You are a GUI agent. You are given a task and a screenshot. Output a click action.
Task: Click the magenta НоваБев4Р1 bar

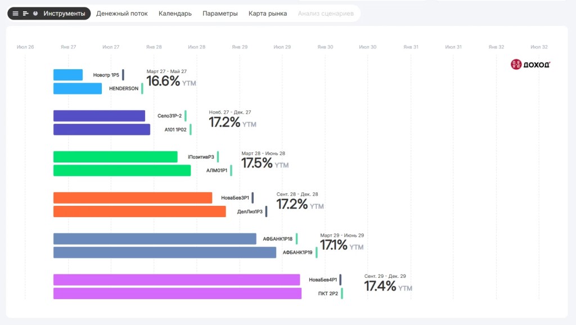click(x=177, y=280)
